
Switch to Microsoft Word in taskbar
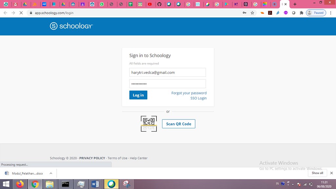tap(95, 184)
